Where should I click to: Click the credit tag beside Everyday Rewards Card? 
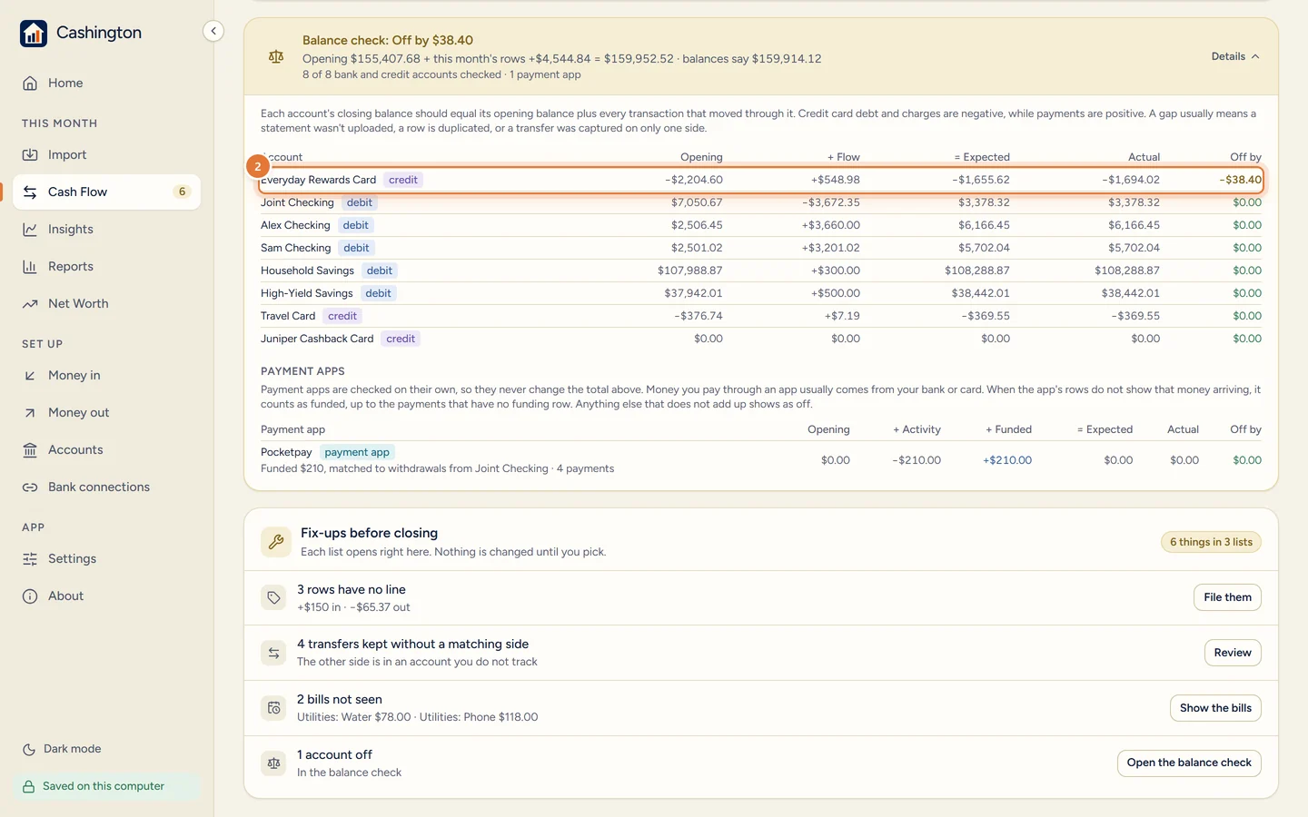pos(403,180)
